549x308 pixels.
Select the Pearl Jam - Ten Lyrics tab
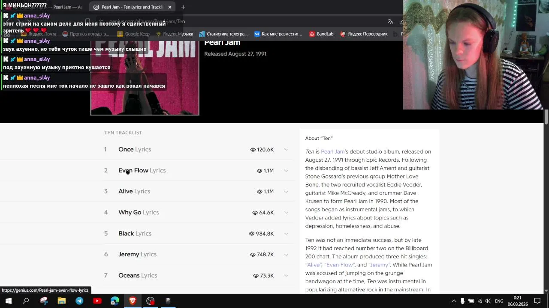[132, 7]
